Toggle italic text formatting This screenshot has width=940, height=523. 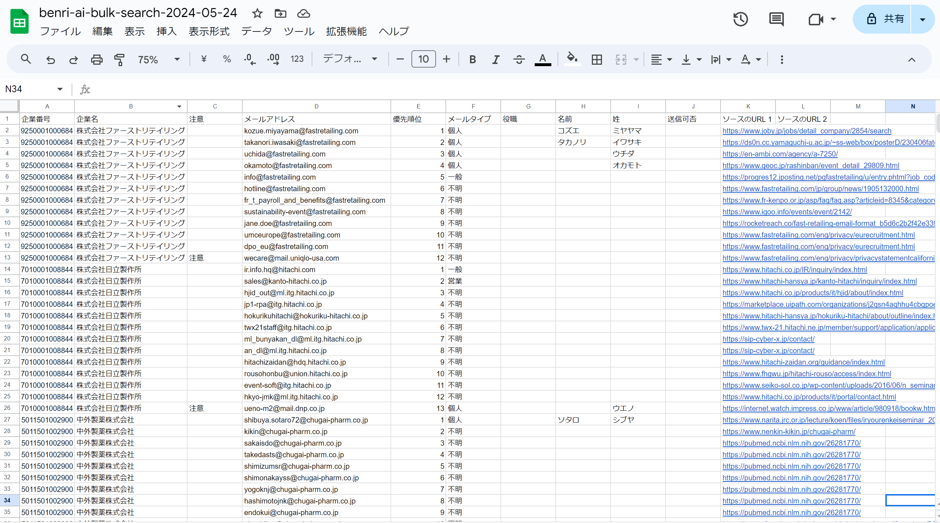[495, 59]
